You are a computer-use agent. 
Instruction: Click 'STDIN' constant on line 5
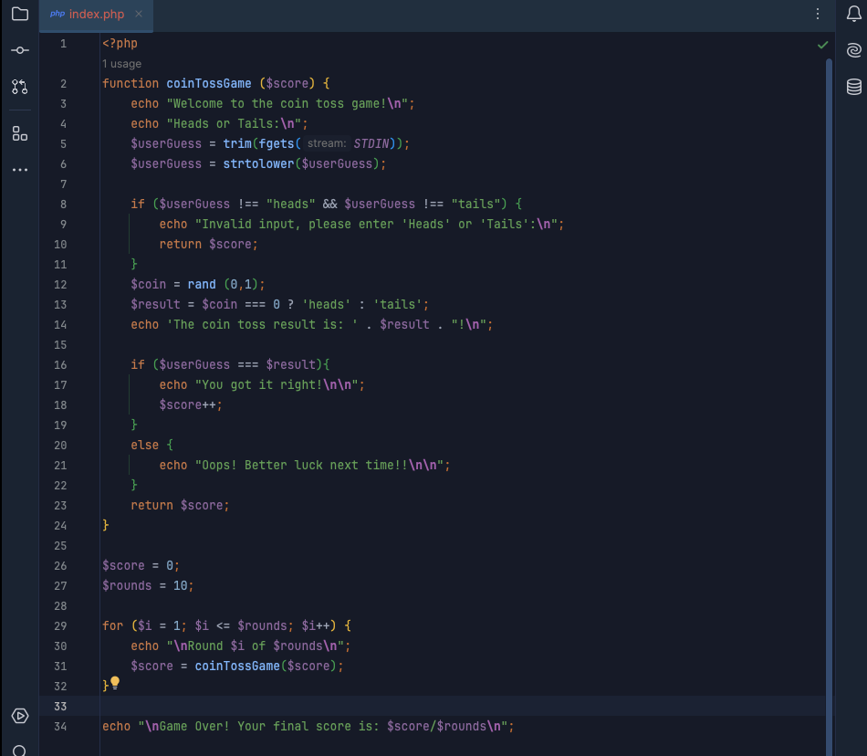pos(371,143)
